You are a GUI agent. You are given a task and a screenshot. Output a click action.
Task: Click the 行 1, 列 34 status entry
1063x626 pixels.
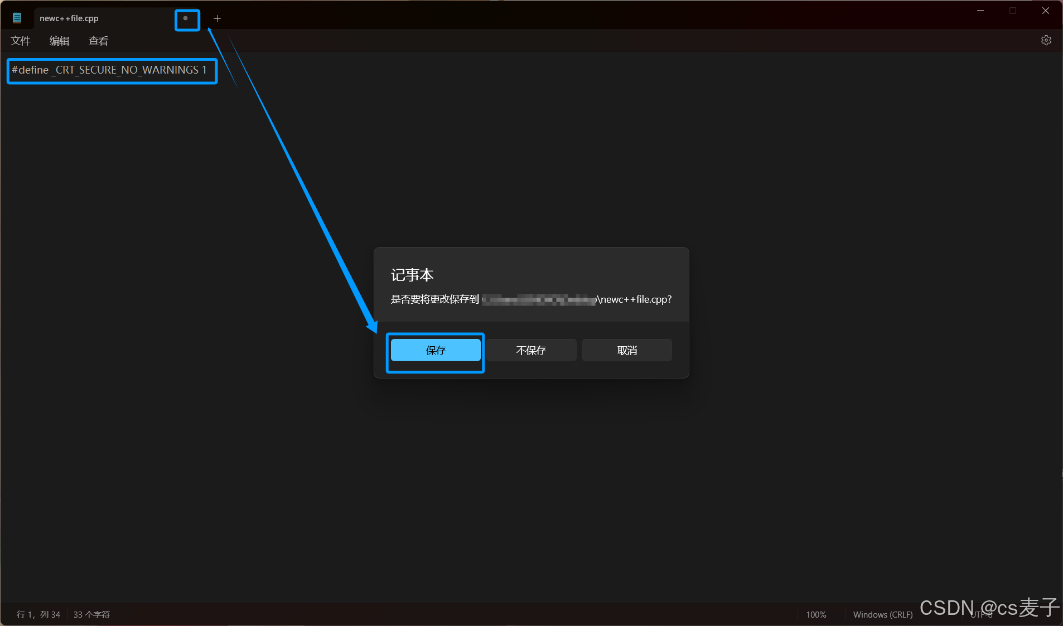tap(38, 614)
